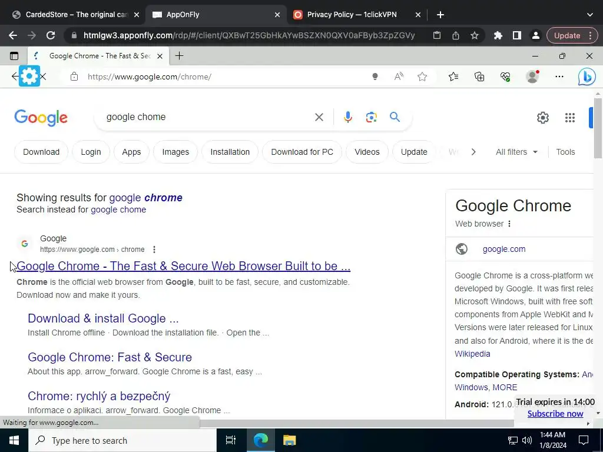Select the Update filter chip

[414, 152]
